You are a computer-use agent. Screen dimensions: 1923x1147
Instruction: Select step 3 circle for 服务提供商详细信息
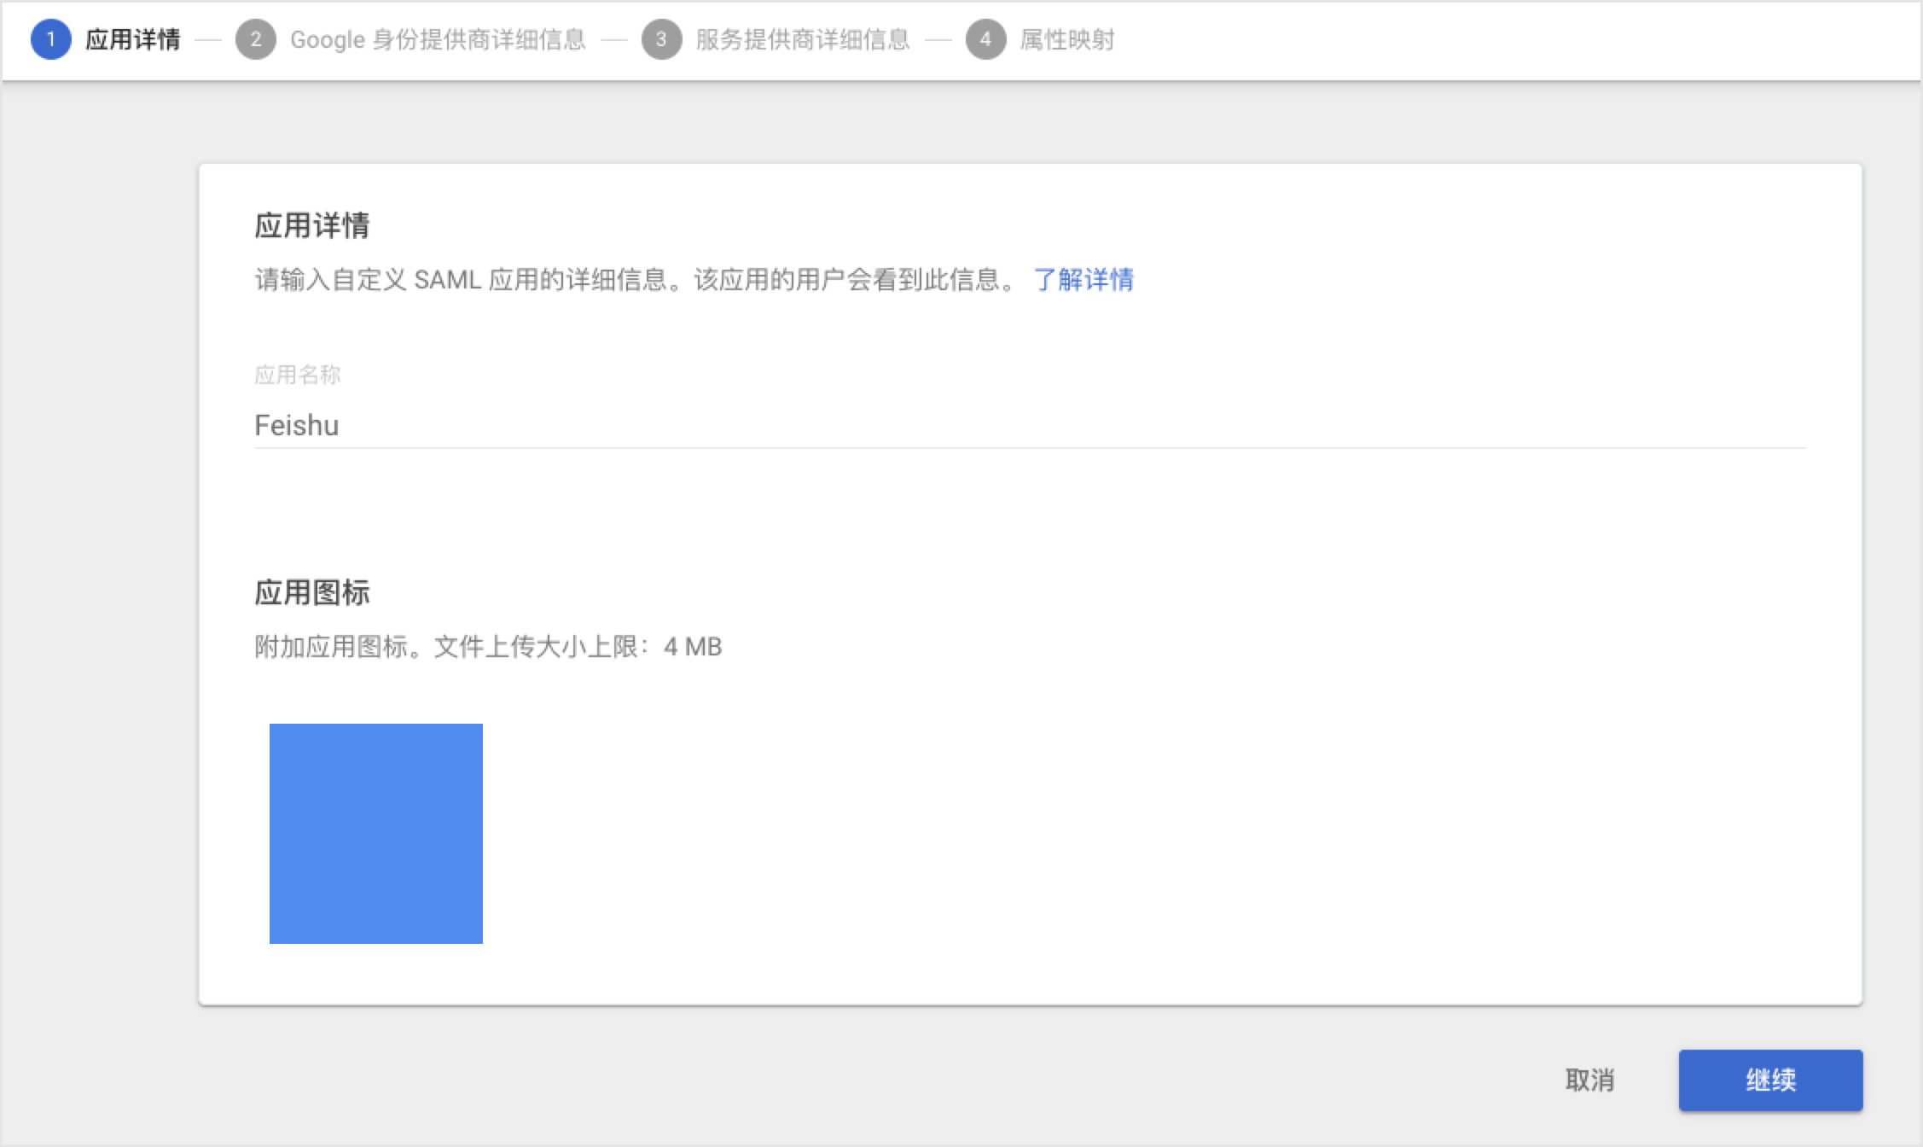661,39
